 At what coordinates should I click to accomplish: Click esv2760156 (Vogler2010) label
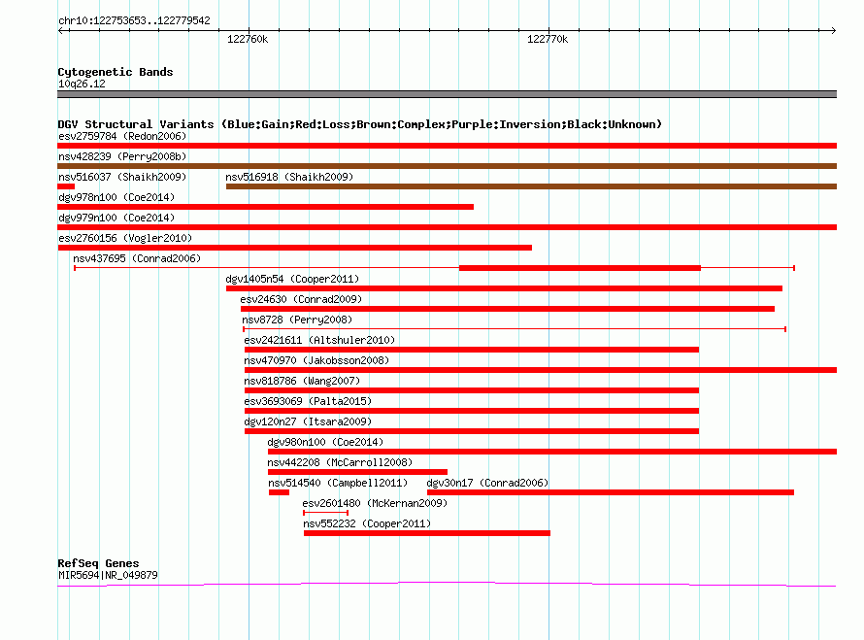[x=125, y=238]
